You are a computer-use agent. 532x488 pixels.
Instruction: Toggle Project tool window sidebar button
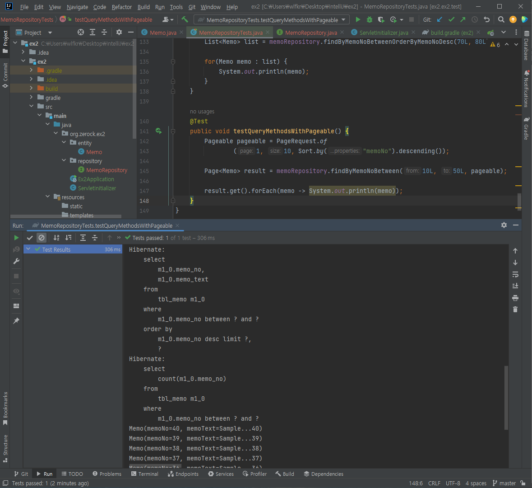tap(5, 42)
